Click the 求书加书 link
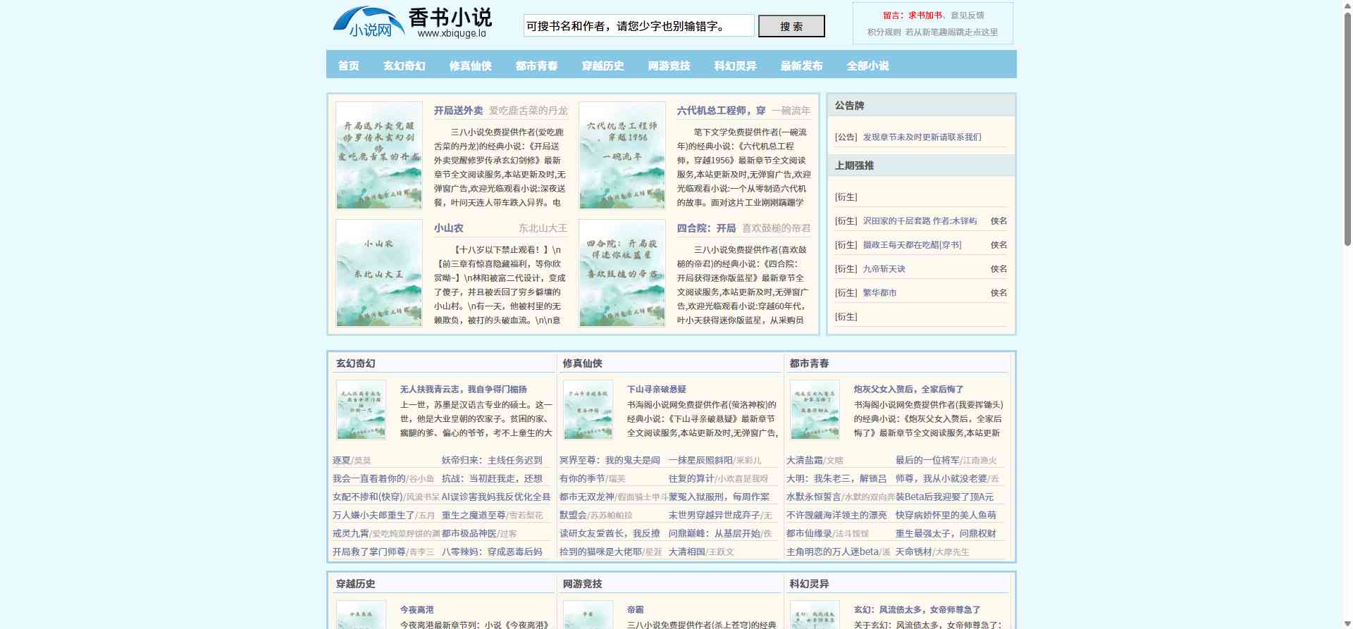The width and height of the screenshot is (1353, 629). 925,15
